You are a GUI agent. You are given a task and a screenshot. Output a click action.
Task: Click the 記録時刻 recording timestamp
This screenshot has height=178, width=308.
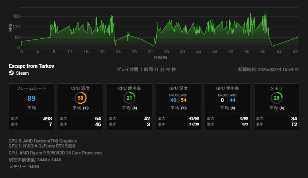(x=268, y=69)
